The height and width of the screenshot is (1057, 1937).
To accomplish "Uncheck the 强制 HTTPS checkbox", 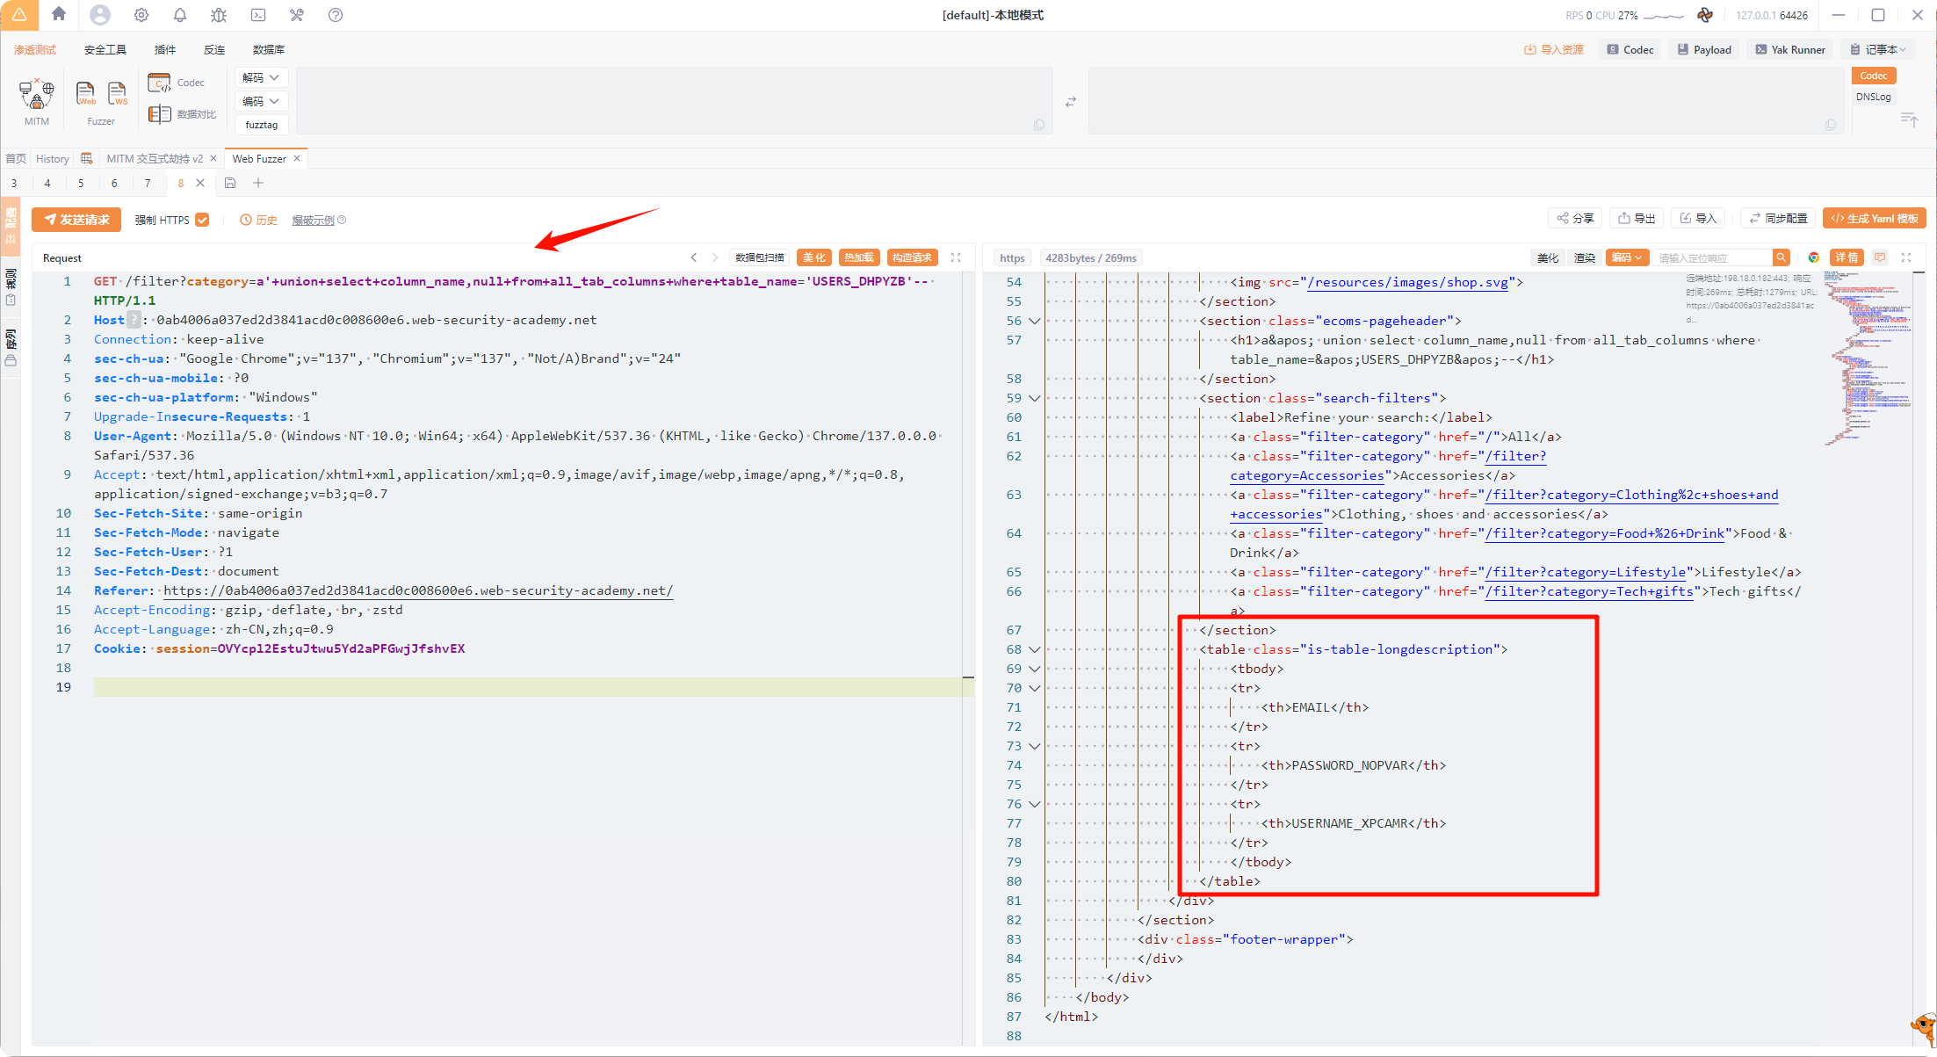I will pyautogui.click(x=202, y=220).
